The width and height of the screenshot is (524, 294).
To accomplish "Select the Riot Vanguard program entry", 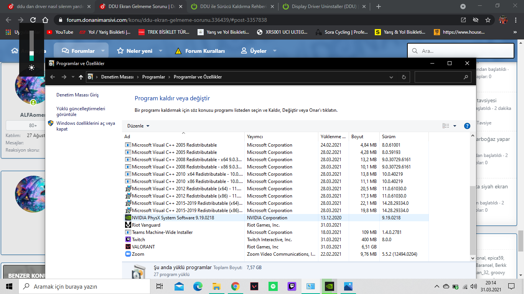I will click(146, 225).
